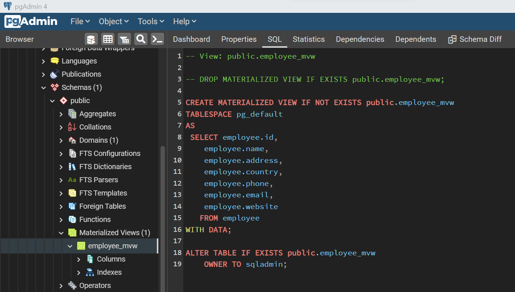Viewport: 515px width, 292px height.
Task: Click the Foreign Tables icon in the tree
Action: 72,206
